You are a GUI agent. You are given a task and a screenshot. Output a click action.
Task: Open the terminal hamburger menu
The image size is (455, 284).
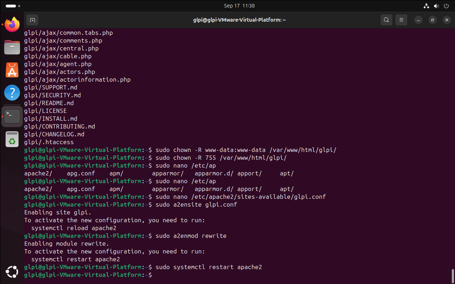coord(401,20)
